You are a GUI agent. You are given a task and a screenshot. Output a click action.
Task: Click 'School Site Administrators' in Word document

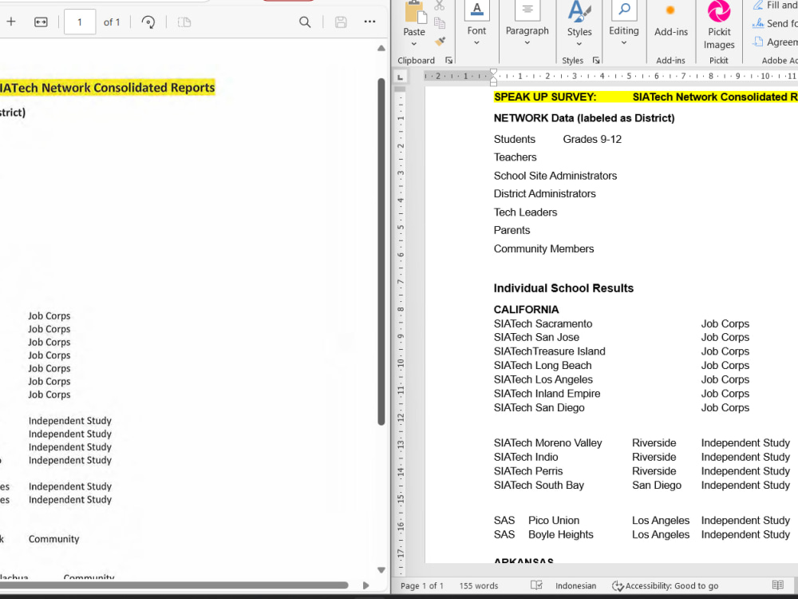point(555,176)
